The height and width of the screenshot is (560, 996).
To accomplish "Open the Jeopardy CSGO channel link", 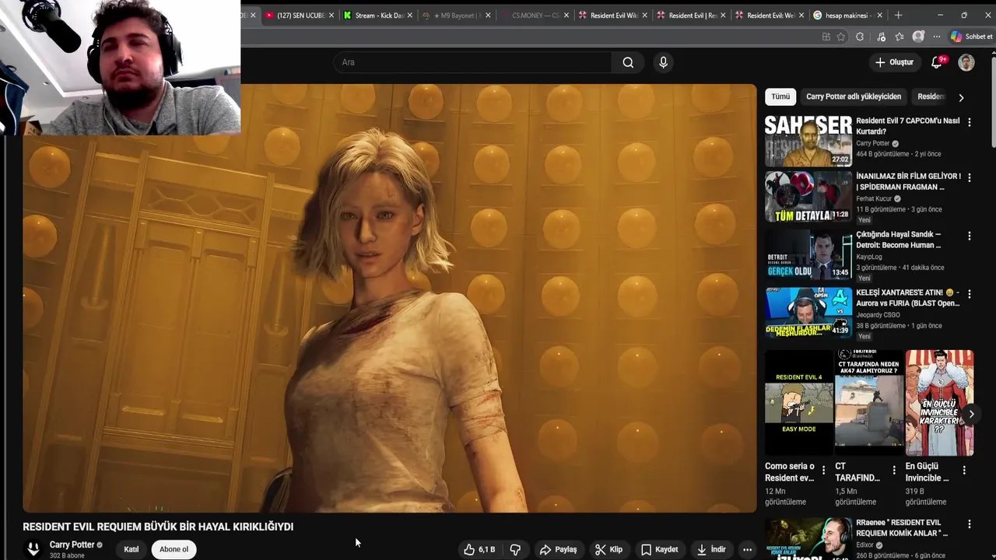I will point(878,314).
